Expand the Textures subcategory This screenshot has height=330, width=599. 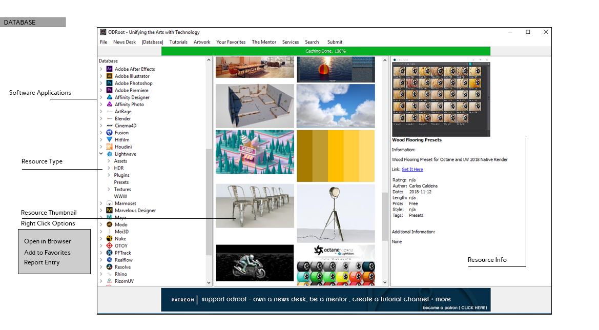109,190
